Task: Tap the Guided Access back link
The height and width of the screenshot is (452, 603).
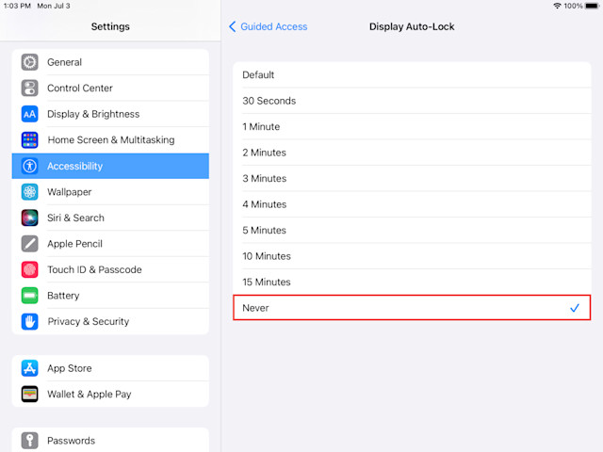Action: [x=274, y=26]
